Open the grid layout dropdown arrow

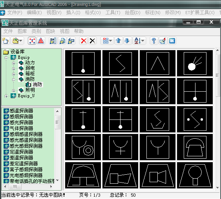(111, 41)
